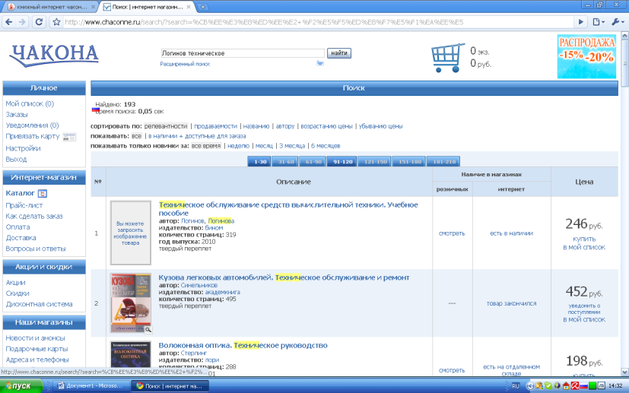
Task: Sort by убыванию цены
Action: point(381,126)
